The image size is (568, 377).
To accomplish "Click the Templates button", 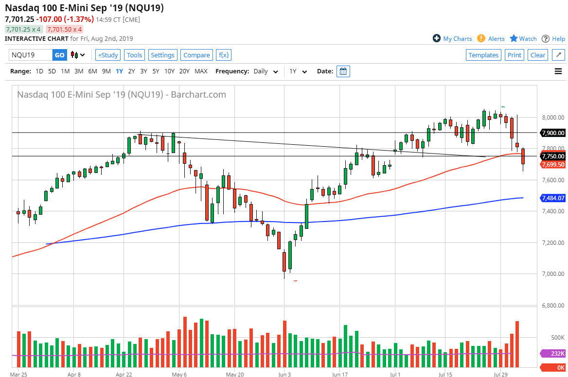I will point(483,55).
